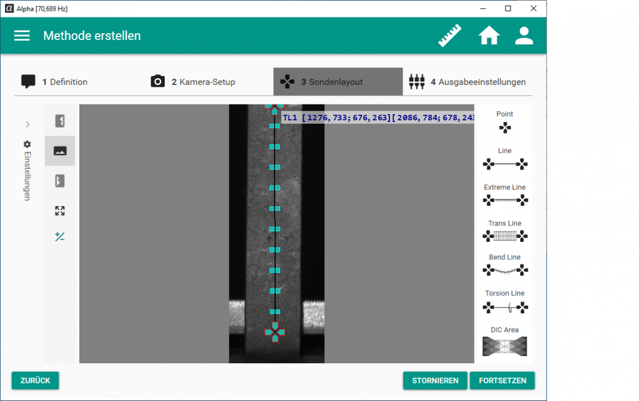The height and width of the screenshot is (401, 639).
Task: Choose the Torsion Line probe
Action: 505,302
